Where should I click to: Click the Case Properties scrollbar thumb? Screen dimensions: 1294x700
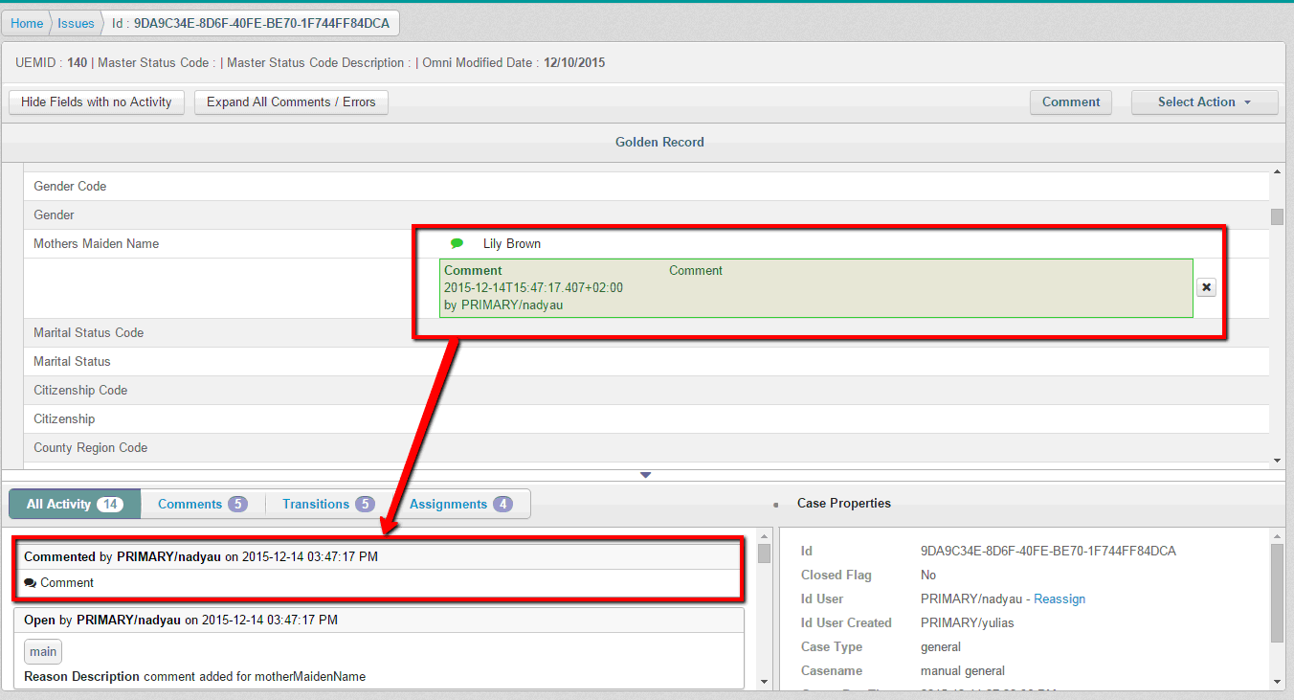pyautogui.click(x=1277, y=594)
